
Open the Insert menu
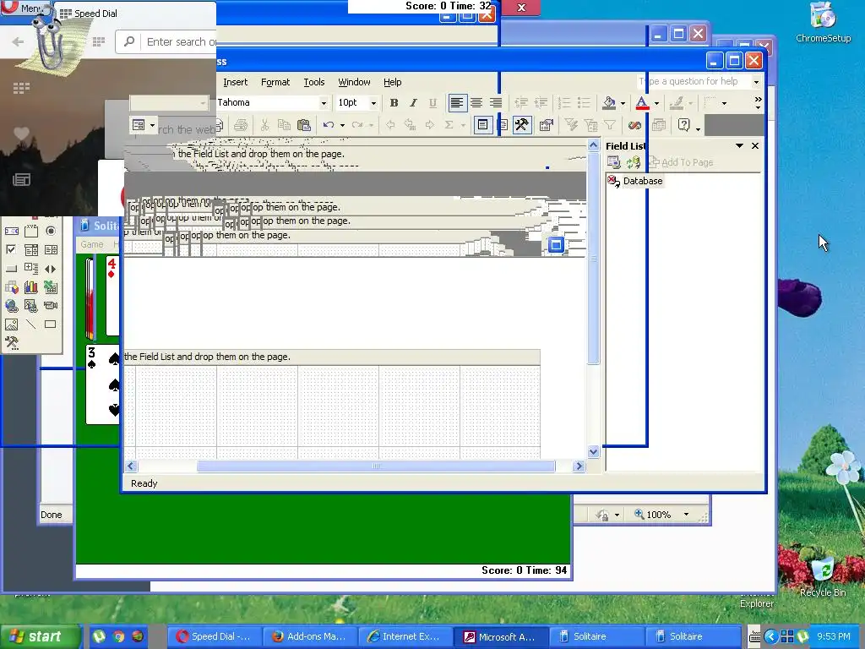click(x=235, y=82)
